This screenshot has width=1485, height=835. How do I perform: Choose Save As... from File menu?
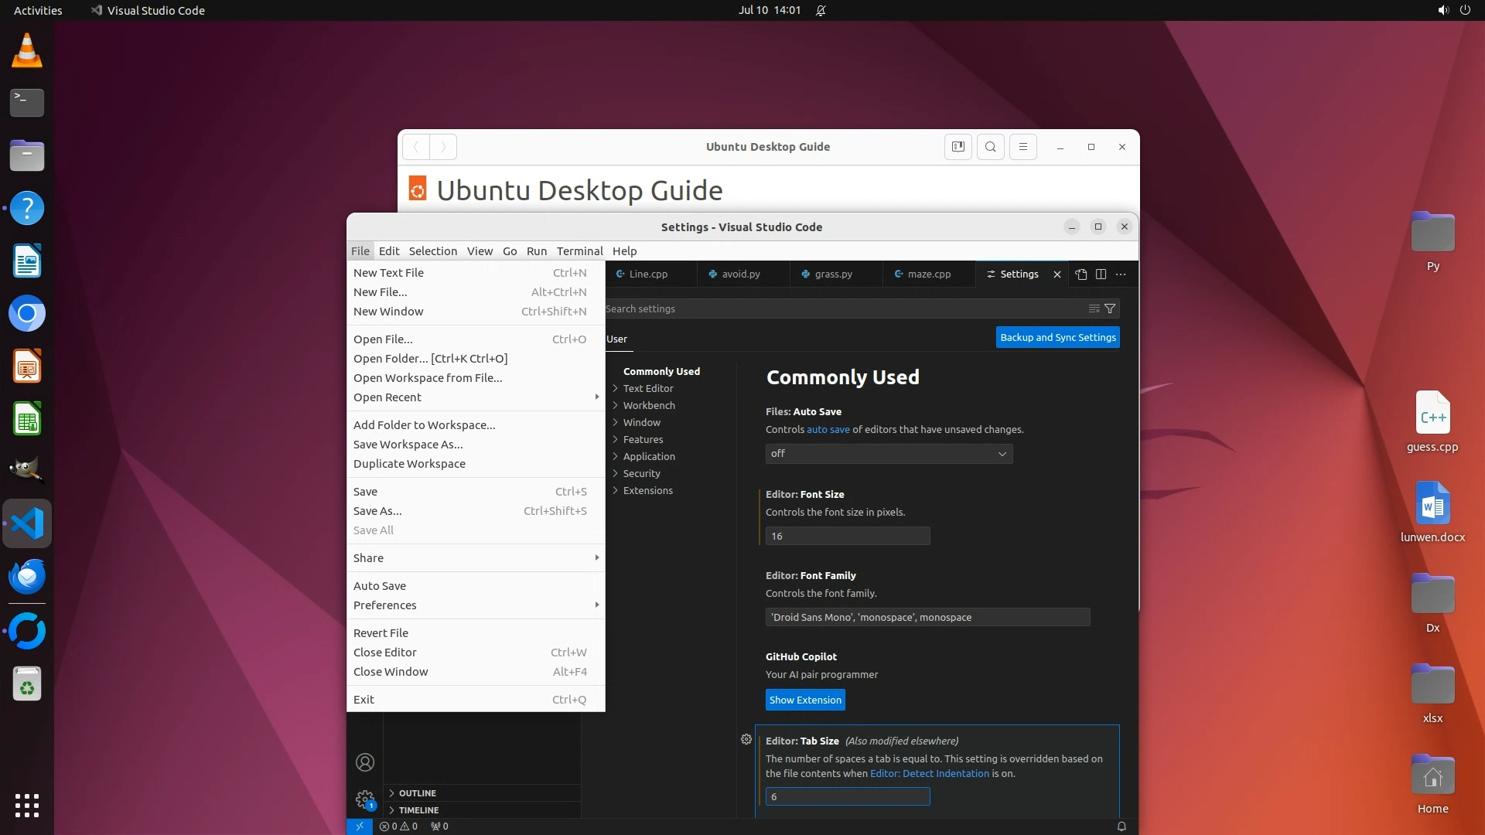377,511
